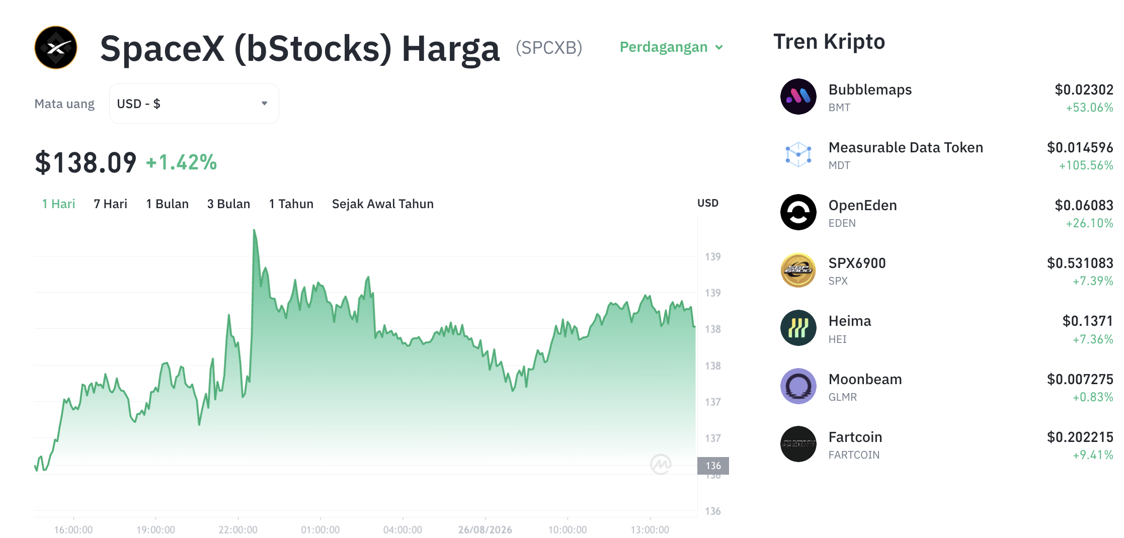The height and width of the screenshot is (538, 1124).
Task: Open the Measurable Data Token name link
Action: (x=906, y=147)
